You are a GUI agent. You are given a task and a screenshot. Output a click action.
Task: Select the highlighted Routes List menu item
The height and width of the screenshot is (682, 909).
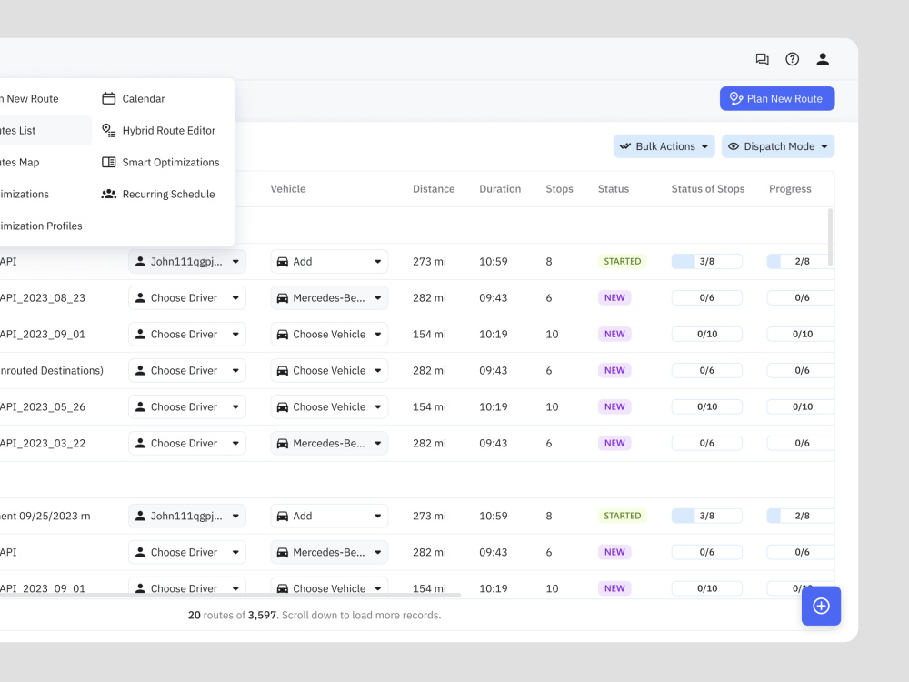point(44,130)
